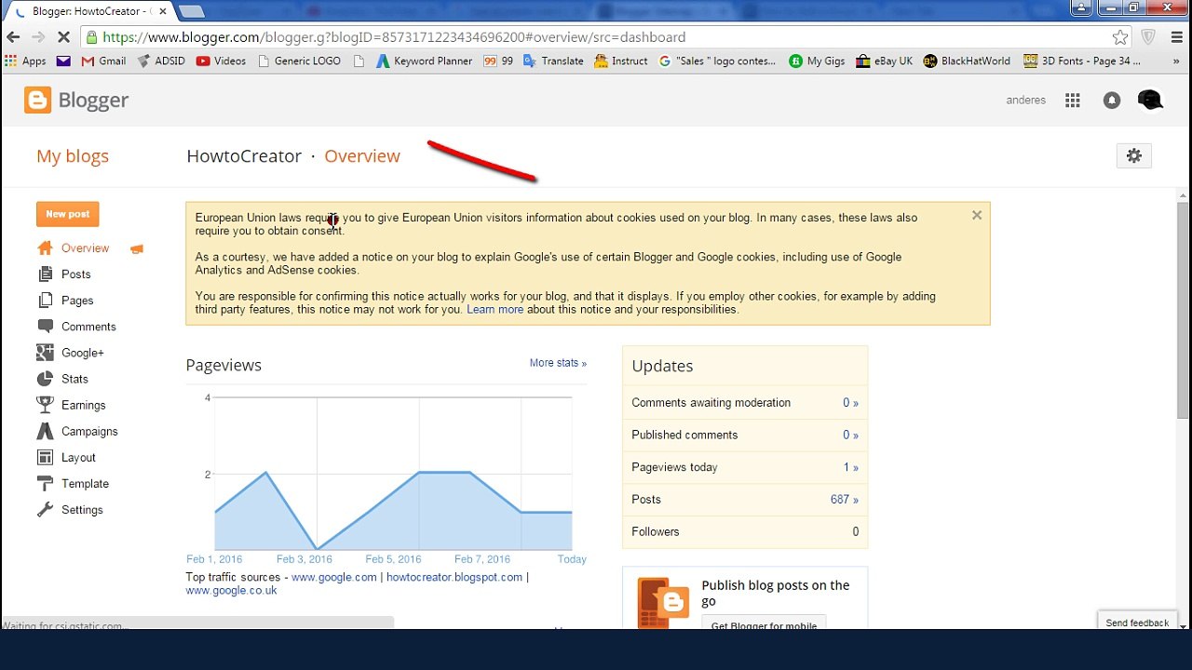Click the Pages sidebar icon
This screenshot has width=1192, height=670.
[x=45, y=301]
